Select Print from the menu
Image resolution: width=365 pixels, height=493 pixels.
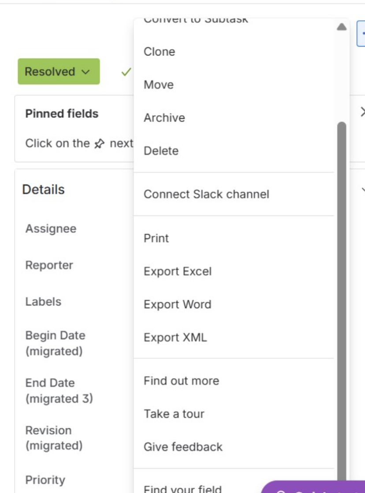pyautogui.click(x=156, y=238)
